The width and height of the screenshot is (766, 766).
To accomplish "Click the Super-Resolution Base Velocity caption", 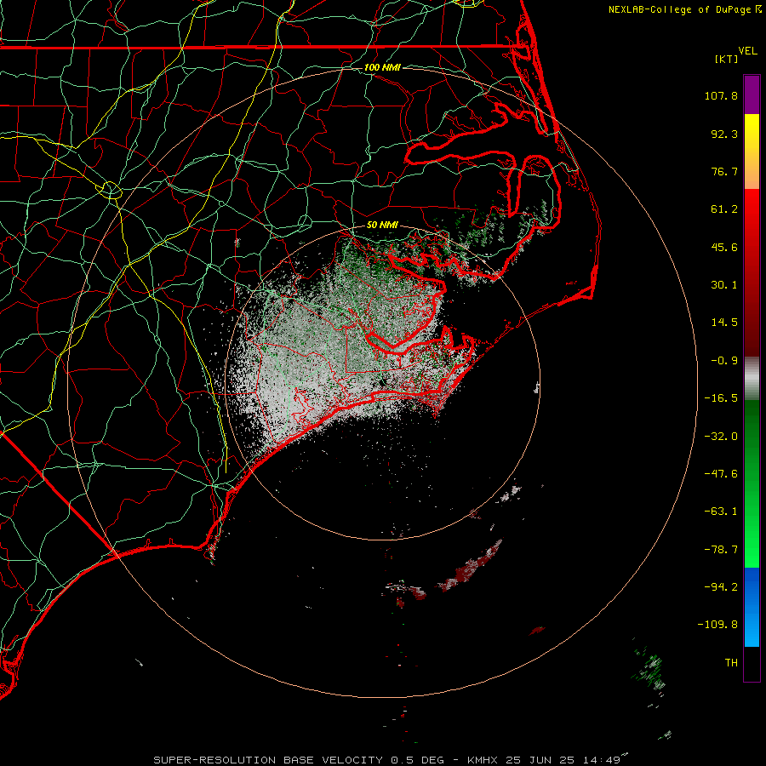I will (x=386, y=760).
